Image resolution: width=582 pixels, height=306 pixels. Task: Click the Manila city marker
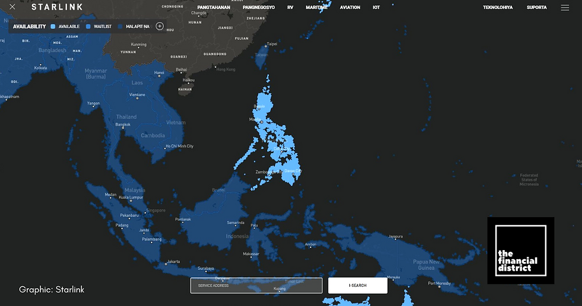(x=261, y=122)
